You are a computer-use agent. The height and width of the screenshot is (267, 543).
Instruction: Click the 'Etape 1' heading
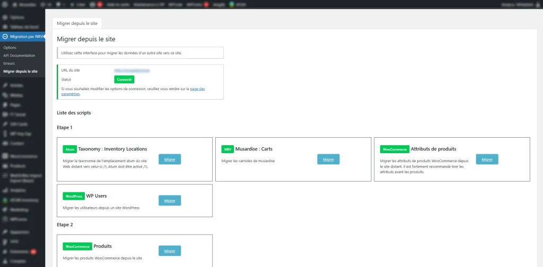pos(65,128)
